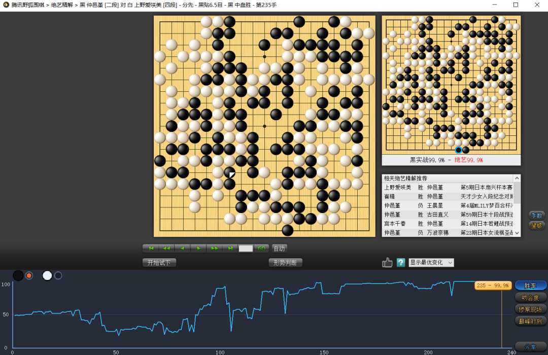548x355 pixels.
Task: Click the 腾讯野狐围棋 breadcrumb in title
Action: pyautogui.click(x=27, y=5)
